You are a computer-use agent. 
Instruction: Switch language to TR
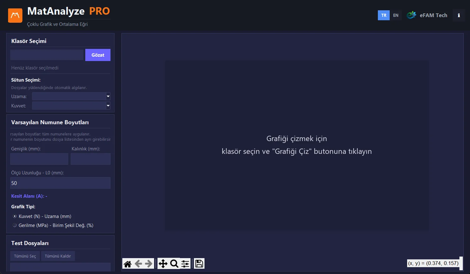[384, 15]
